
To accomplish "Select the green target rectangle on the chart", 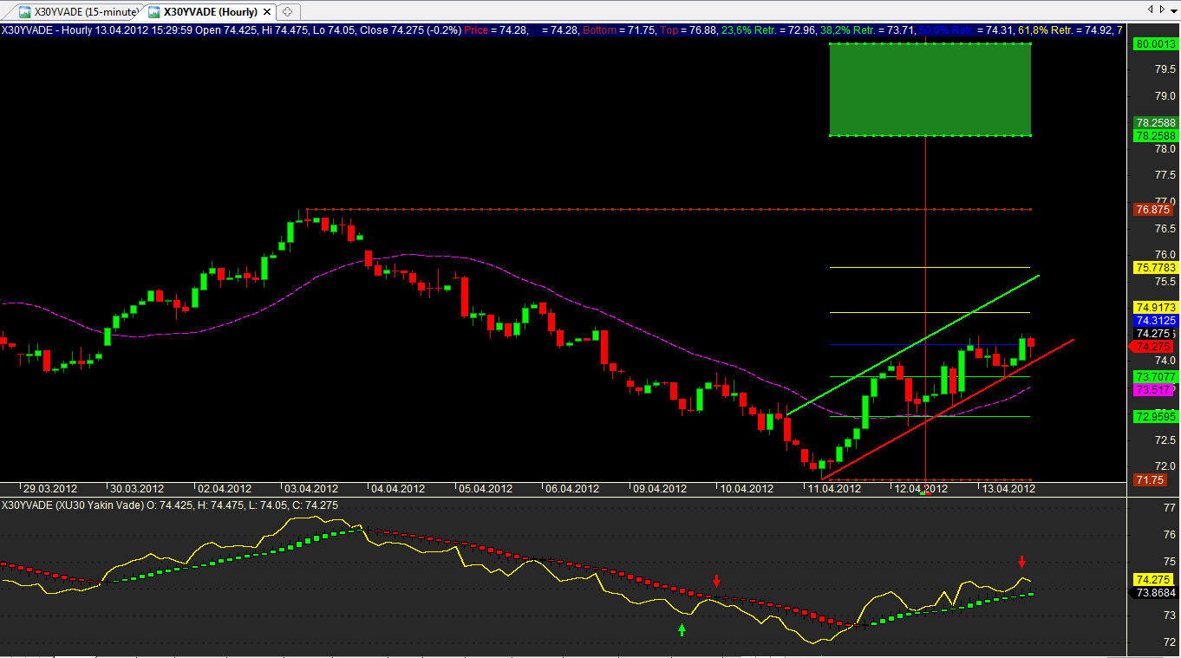I will (x=930, y=89).
